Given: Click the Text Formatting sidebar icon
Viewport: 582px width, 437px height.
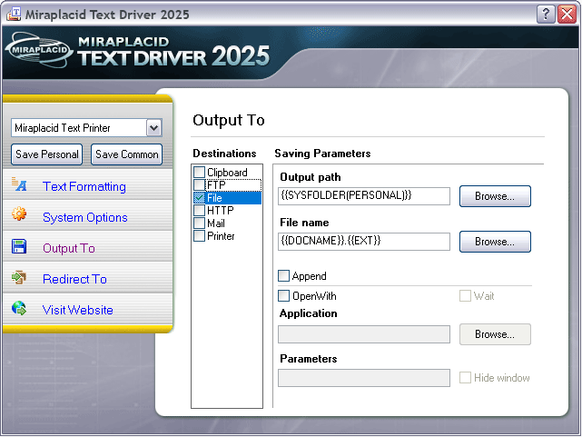Looking at the screenshot, I should point(19,184).
